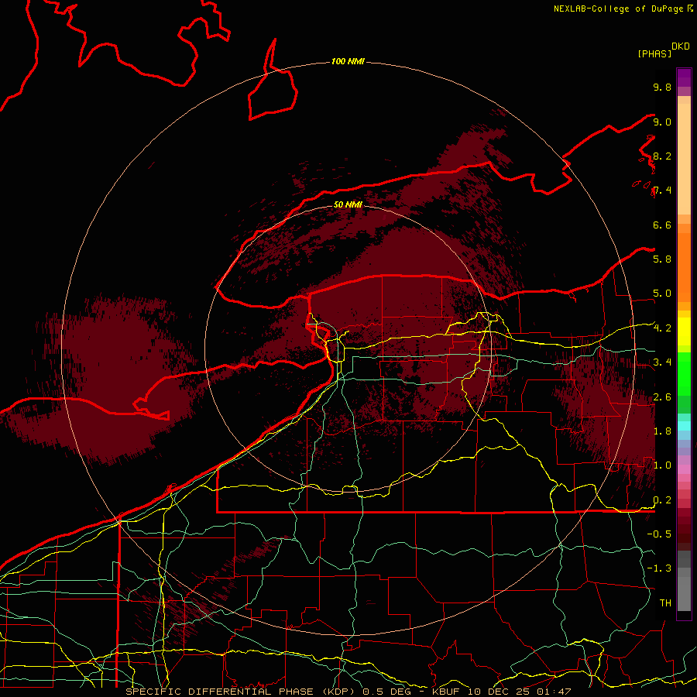Select the -0.5 value on color scale
The width and height of the screenshot is (697, 697).
[x=659, y=534]
